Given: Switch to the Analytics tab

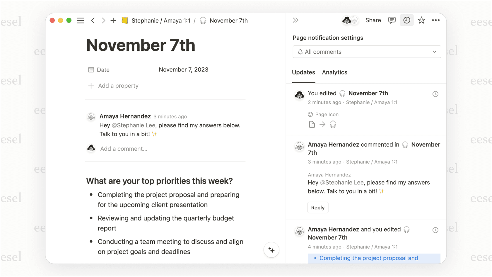Looking at the screenshot, I should (334, 72).
